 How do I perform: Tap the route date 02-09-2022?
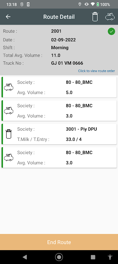(x=63, y=40)
